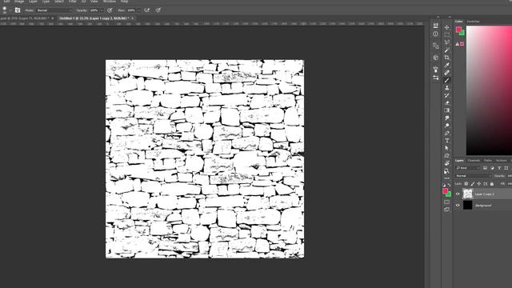Open the Opacity slider dropdown arrow

(102, 10)
